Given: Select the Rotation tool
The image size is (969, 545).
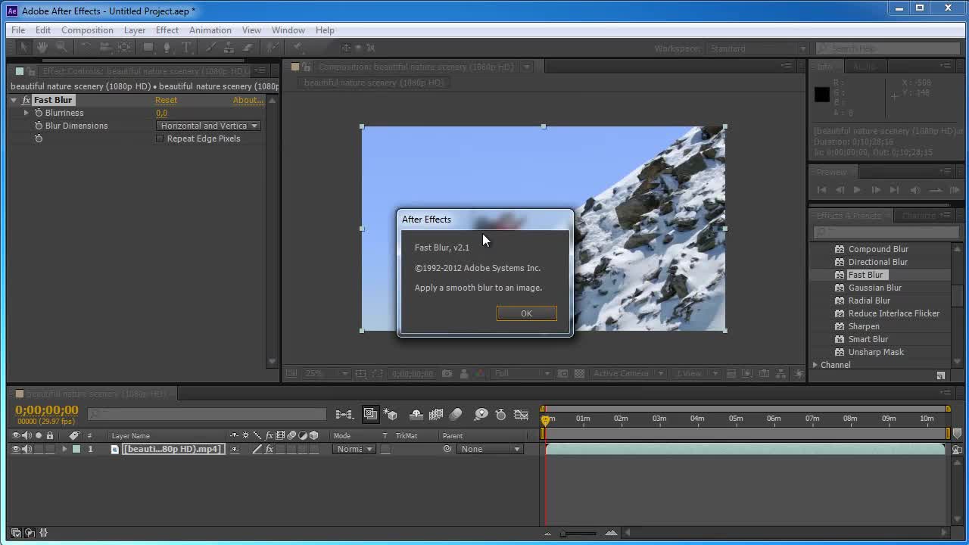Looking at the screenshot, I should [x=86, y=47].
